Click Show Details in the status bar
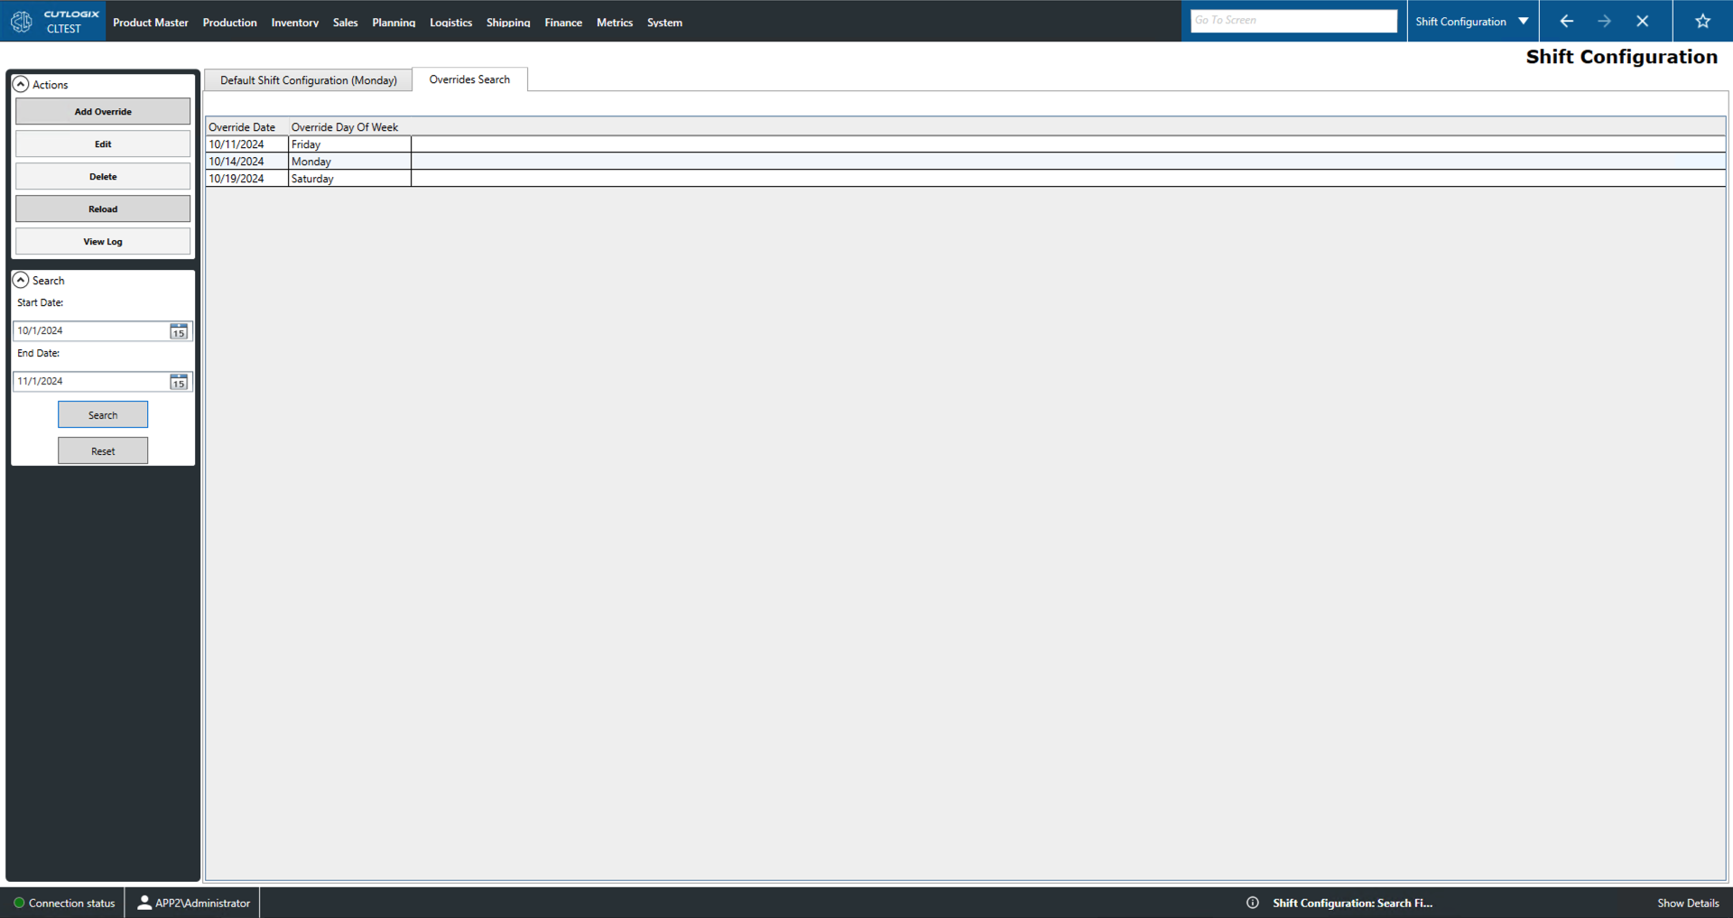 pos(1687,903)
